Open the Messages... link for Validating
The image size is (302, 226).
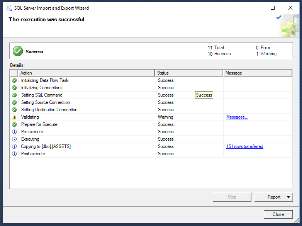pyautogui.click(x=237, y=117)
